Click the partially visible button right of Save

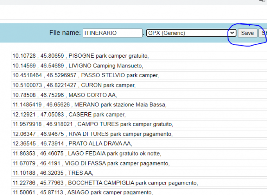click(264, 33)
